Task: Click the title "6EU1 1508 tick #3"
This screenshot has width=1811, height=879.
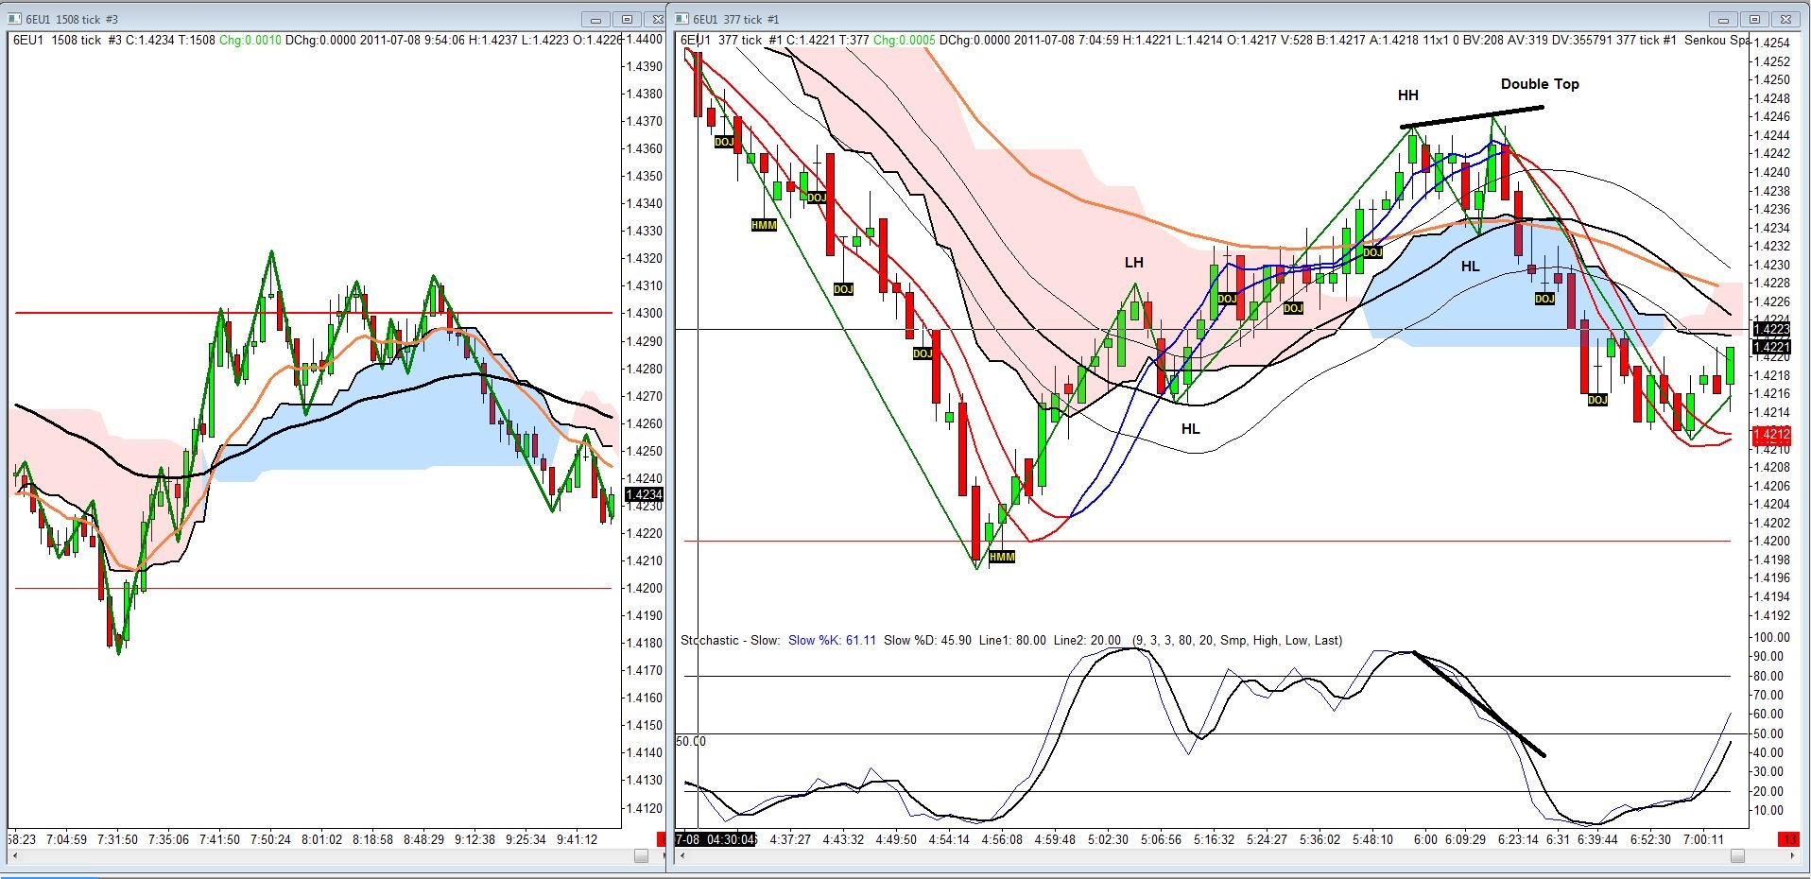Action: click(73, 19)
